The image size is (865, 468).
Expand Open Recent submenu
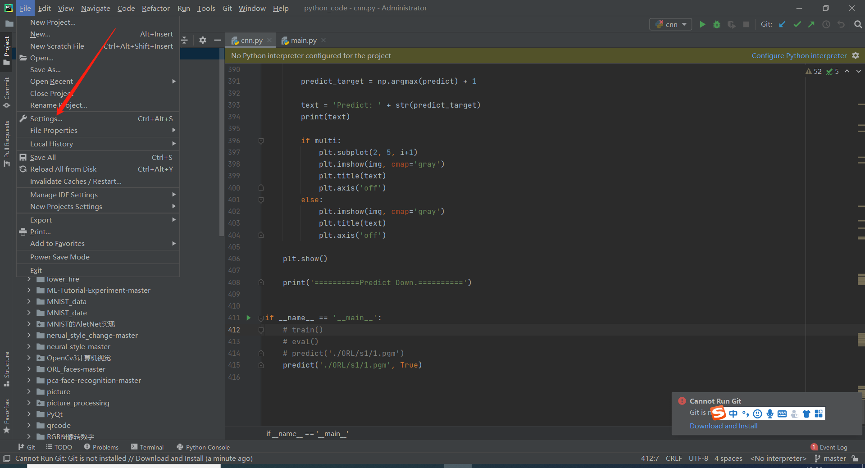98,82
